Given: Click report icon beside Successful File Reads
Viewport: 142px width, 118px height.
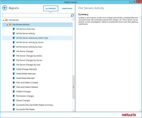Looking at the screenshot, I should click(x=14, y=109).
